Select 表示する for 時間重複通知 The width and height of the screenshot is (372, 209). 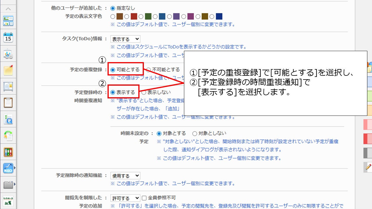click(113, 93)
